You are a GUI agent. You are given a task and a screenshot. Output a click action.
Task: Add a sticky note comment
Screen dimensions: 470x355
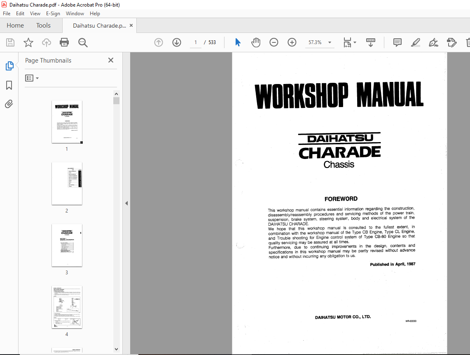coord(397,42)
